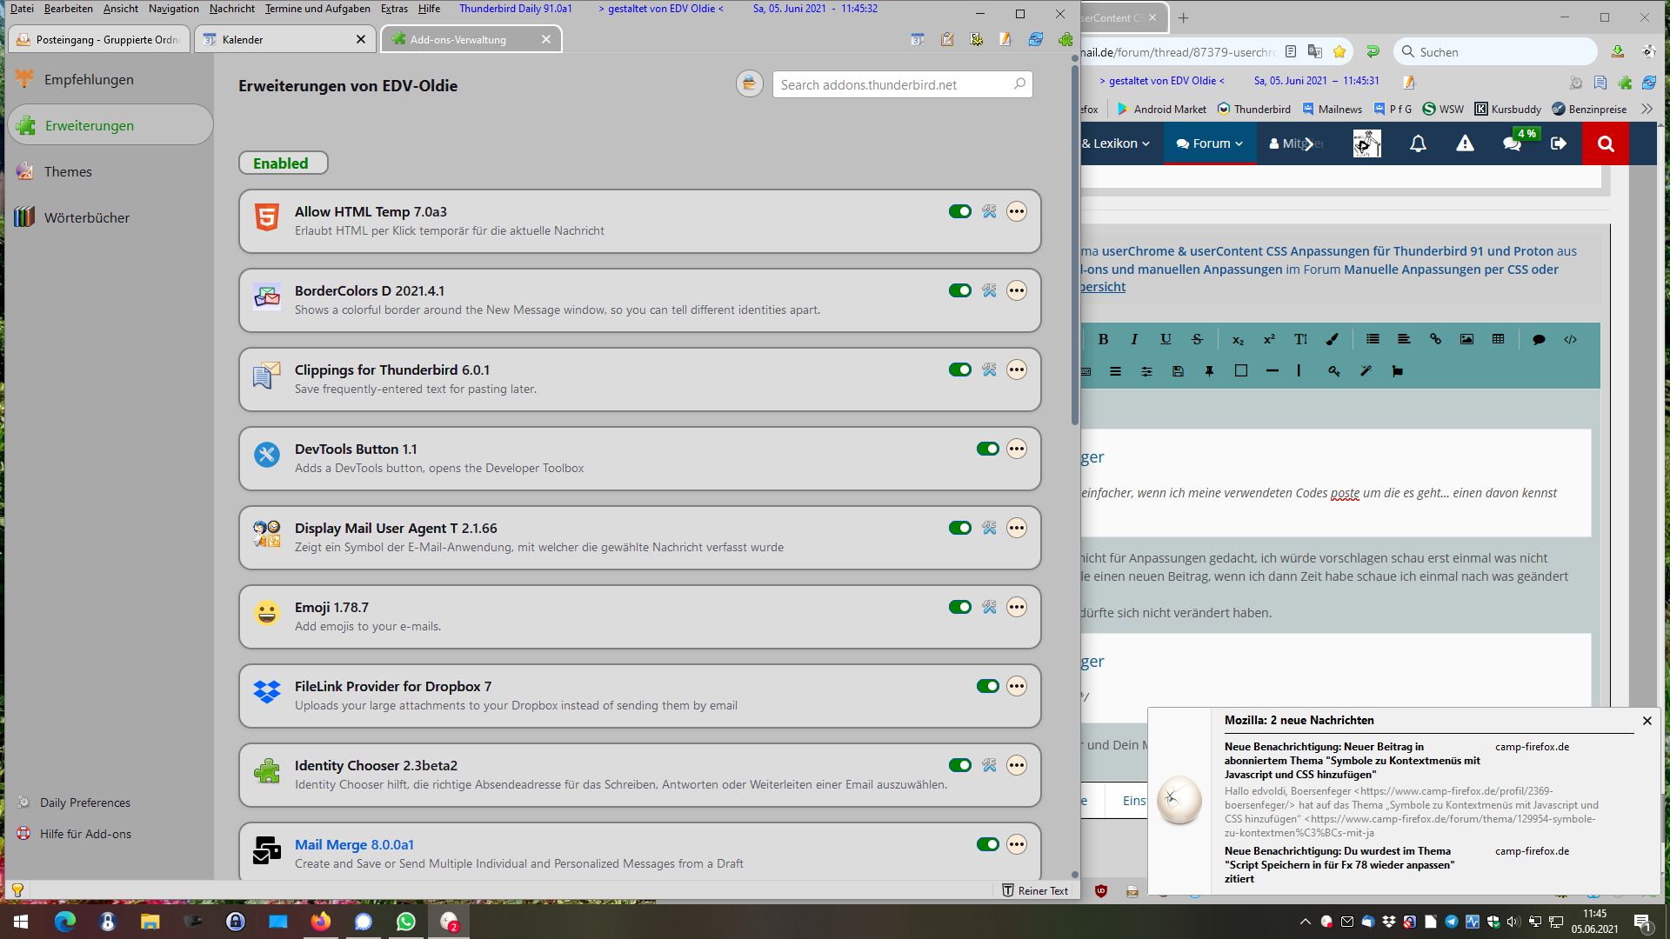The width and height of the screenshot is (1670, 939).
Task: Open more options menu for DevTools Button
Action: 1017,449
